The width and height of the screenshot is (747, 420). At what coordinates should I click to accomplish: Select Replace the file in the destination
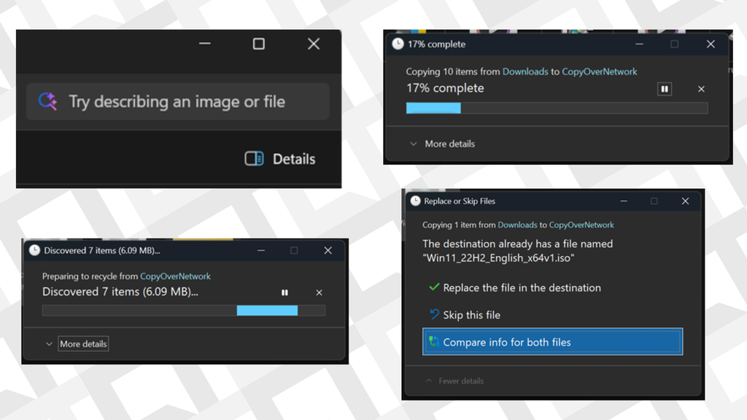tap(522, 288)
